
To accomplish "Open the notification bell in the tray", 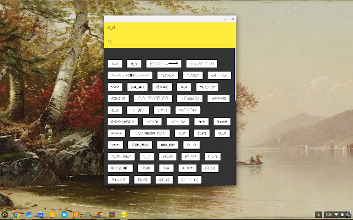I will point(318,215).
